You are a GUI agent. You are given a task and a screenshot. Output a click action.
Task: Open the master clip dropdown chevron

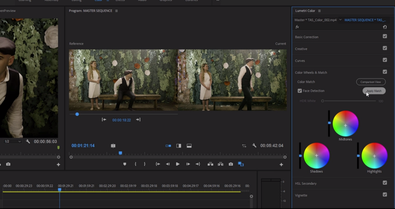(340, 20)
